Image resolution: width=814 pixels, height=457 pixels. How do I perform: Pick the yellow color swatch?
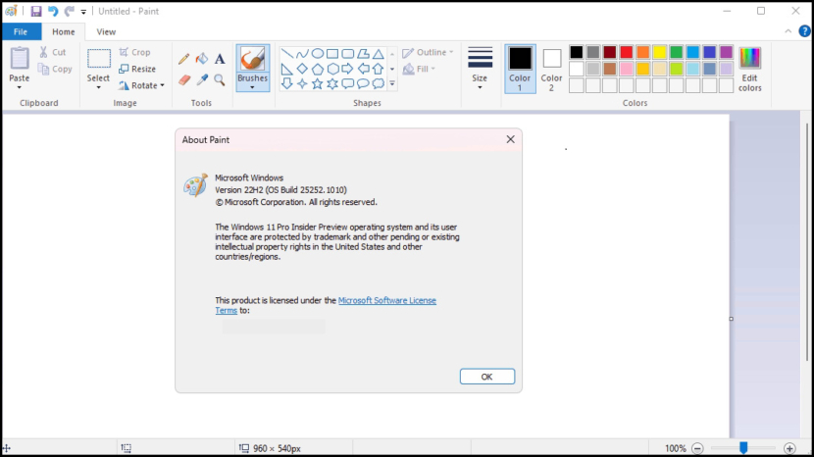(659, 52)
